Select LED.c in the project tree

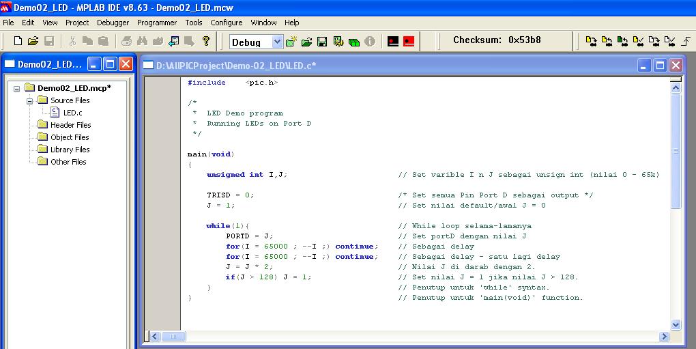coord(73,113)
